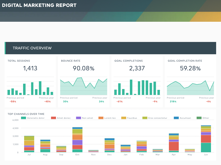Click Goal Completion Rate previous year -4%
The height and width of the screenshot is (165, 221).
(208, 102)
